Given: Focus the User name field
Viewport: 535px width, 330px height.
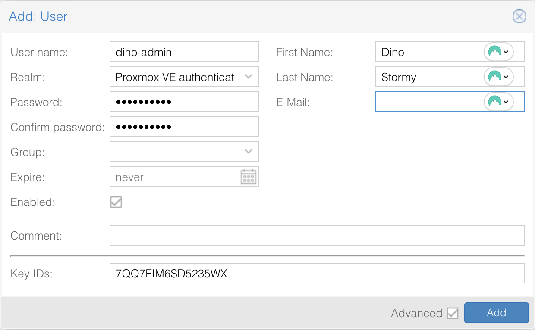Looking at the screenshot, I should click(x=184, y=52).
